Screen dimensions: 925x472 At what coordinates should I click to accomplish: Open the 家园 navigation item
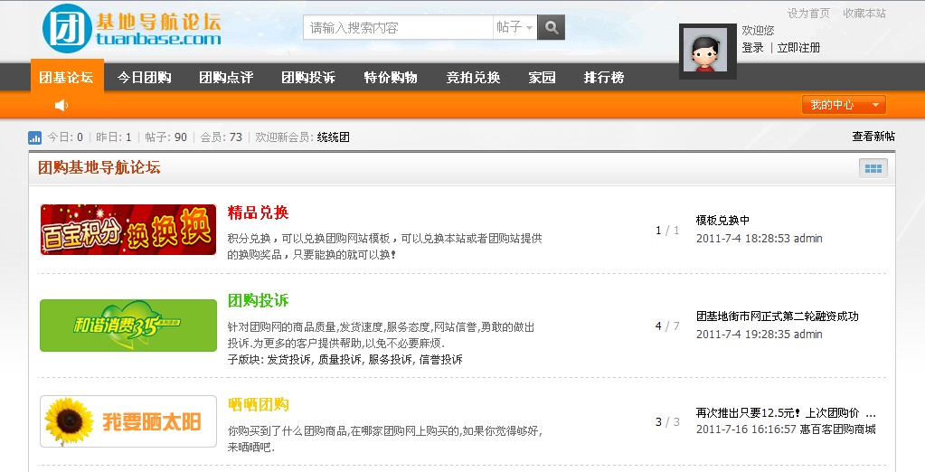[543, 77]
